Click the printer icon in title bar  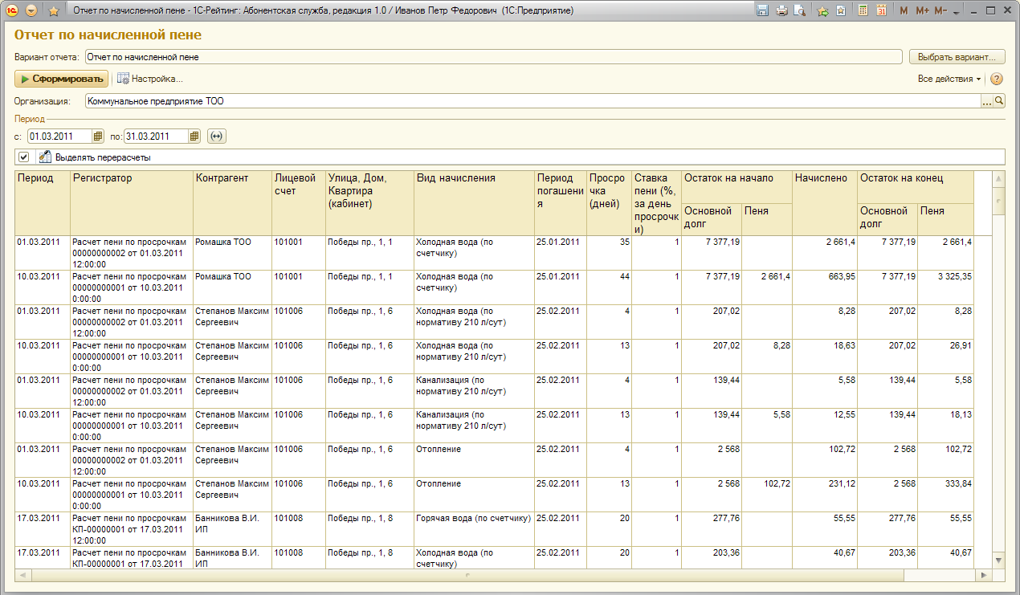pyautogui.click(x=781, y=10)
